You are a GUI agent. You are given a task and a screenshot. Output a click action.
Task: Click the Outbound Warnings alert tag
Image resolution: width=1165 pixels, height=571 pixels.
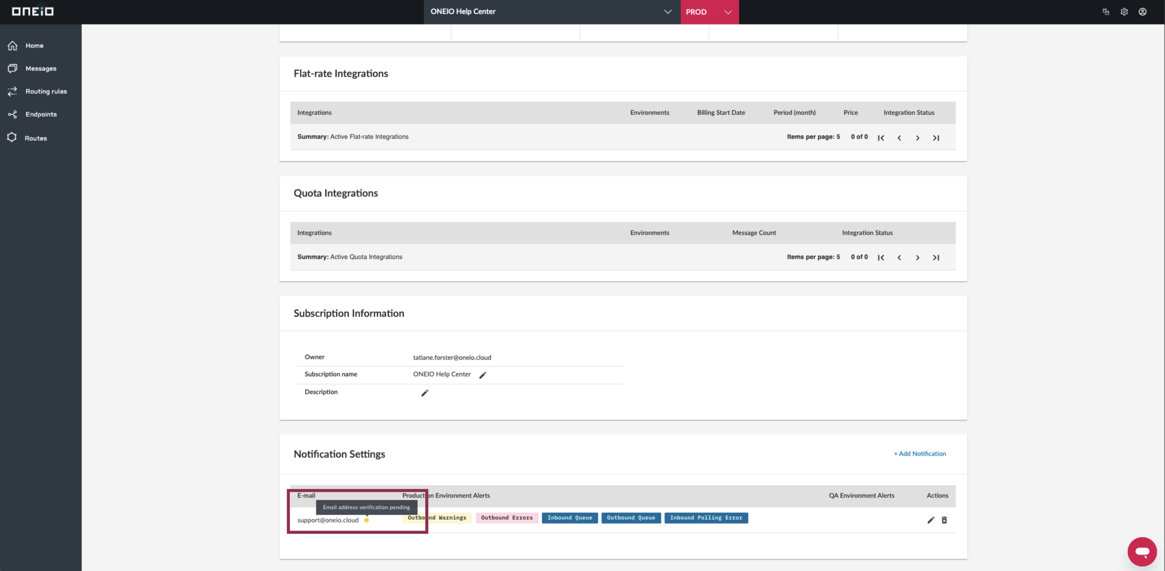437,518
